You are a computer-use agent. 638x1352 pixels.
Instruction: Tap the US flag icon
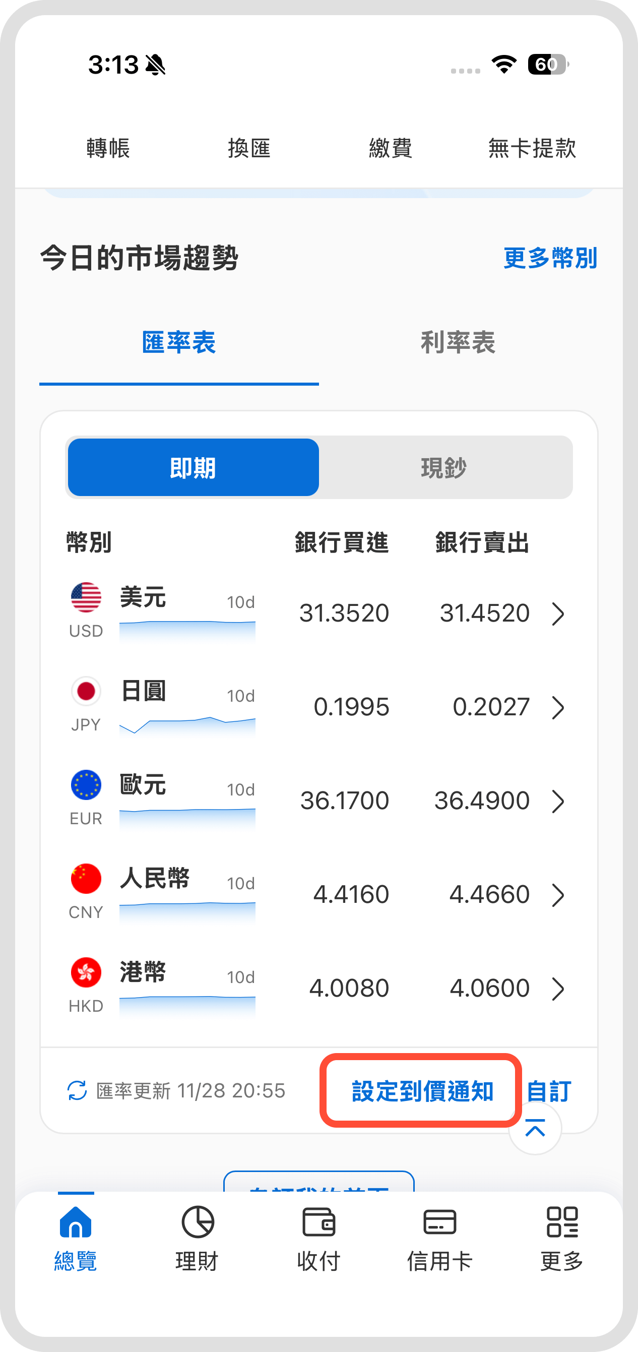pos(86,598)
